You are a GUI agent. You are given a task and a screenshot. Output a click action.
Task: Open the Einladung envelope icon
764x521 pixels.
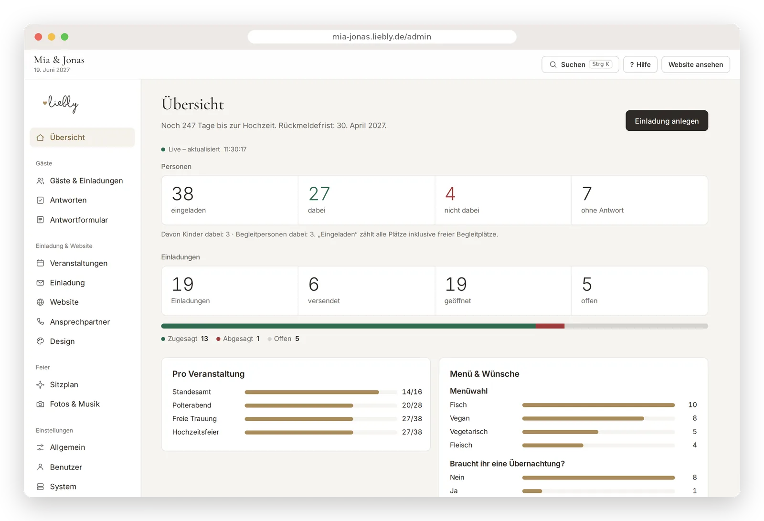click(x=41, y=283)
